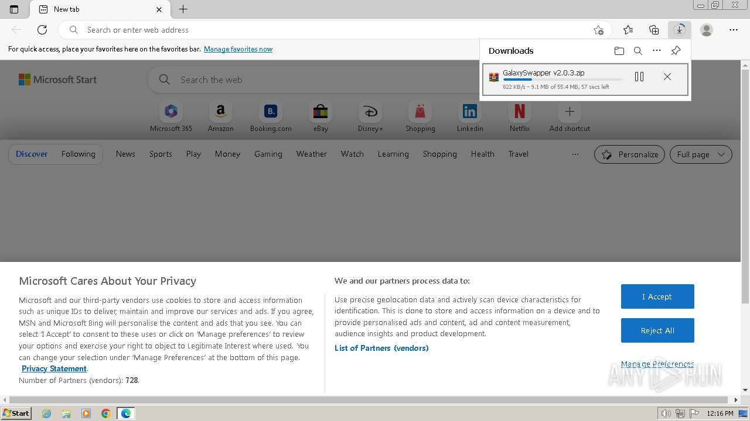Show more feed categories ellipsis
The width and height of the screenshot is (750, 421).
(575, 154)
